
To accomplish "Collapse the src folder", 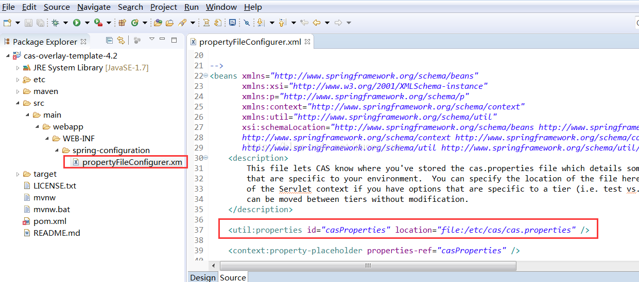I will (17, 103).
